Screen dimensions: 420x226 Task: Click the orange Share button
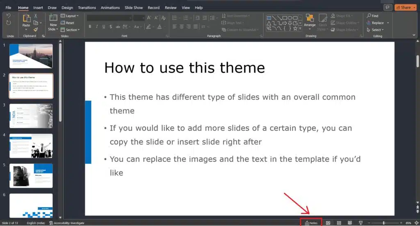pos(405,7)
